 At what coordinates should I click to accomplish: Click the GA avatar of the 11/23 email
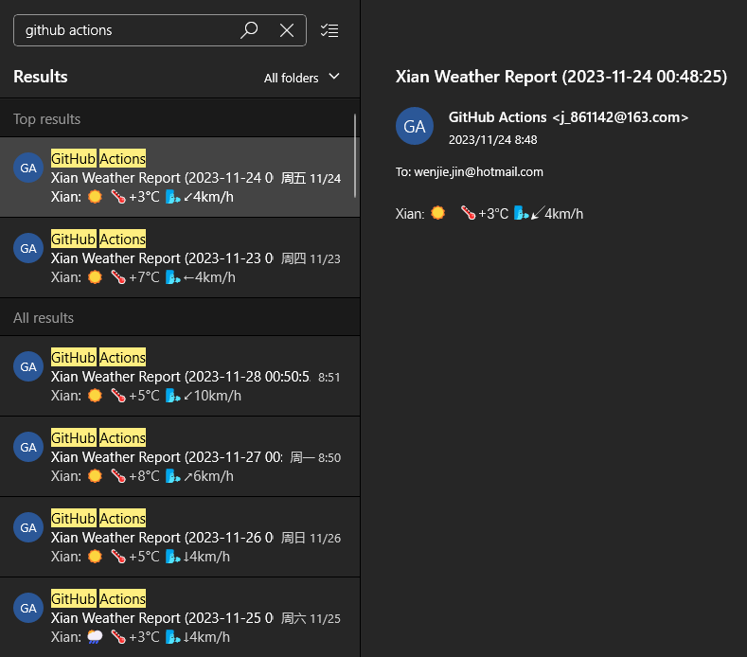(x=28, y=248)
